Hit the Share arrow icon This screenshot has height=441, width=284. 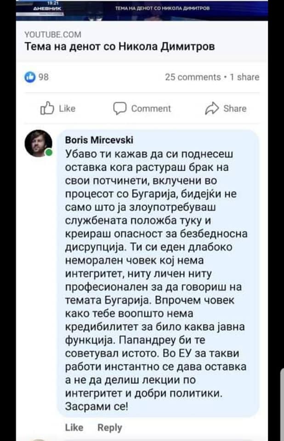(211, 108)
